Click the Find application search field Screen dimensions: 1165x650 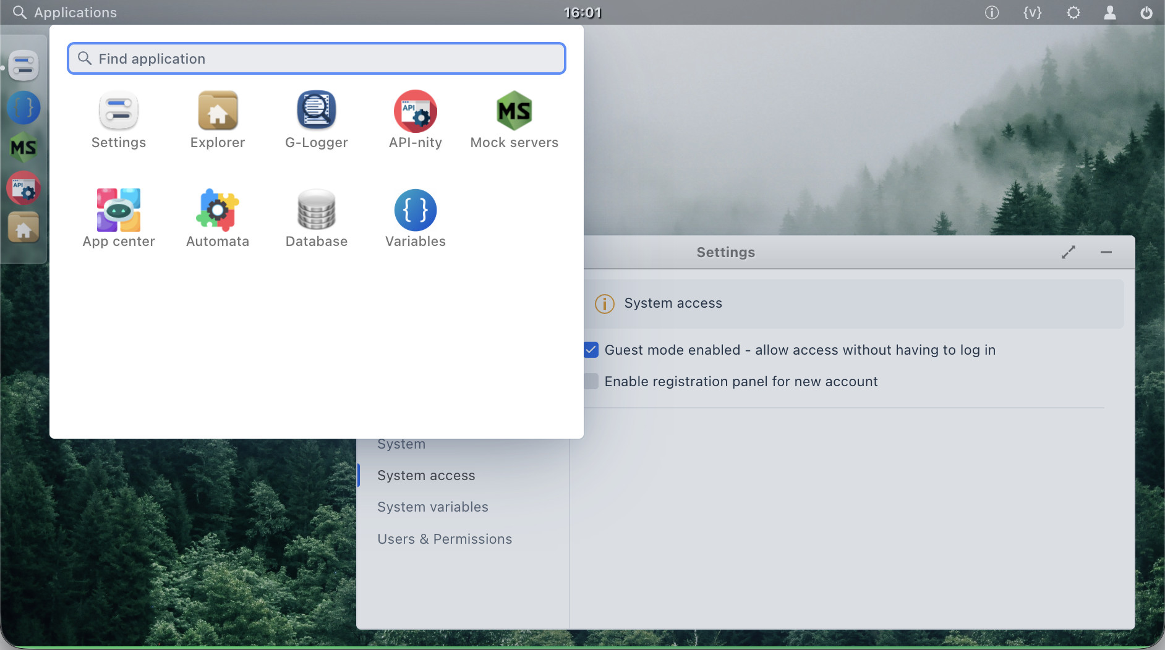(317, 59)
